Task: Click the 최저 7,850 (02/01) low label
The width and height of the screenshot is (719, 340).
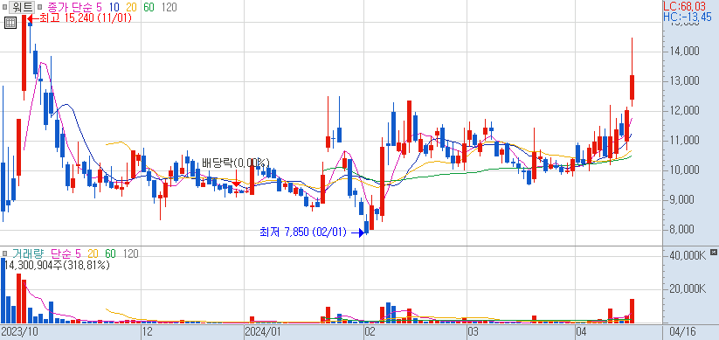Action: (x=303, y=232)
